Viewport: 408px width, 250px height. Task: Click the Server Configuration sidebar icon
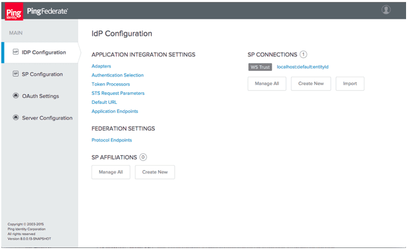click(x=16, y=118)
